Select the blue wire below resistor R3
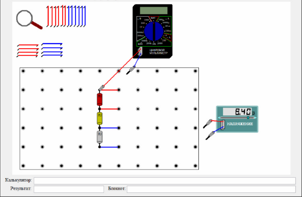 coord(109,147)
